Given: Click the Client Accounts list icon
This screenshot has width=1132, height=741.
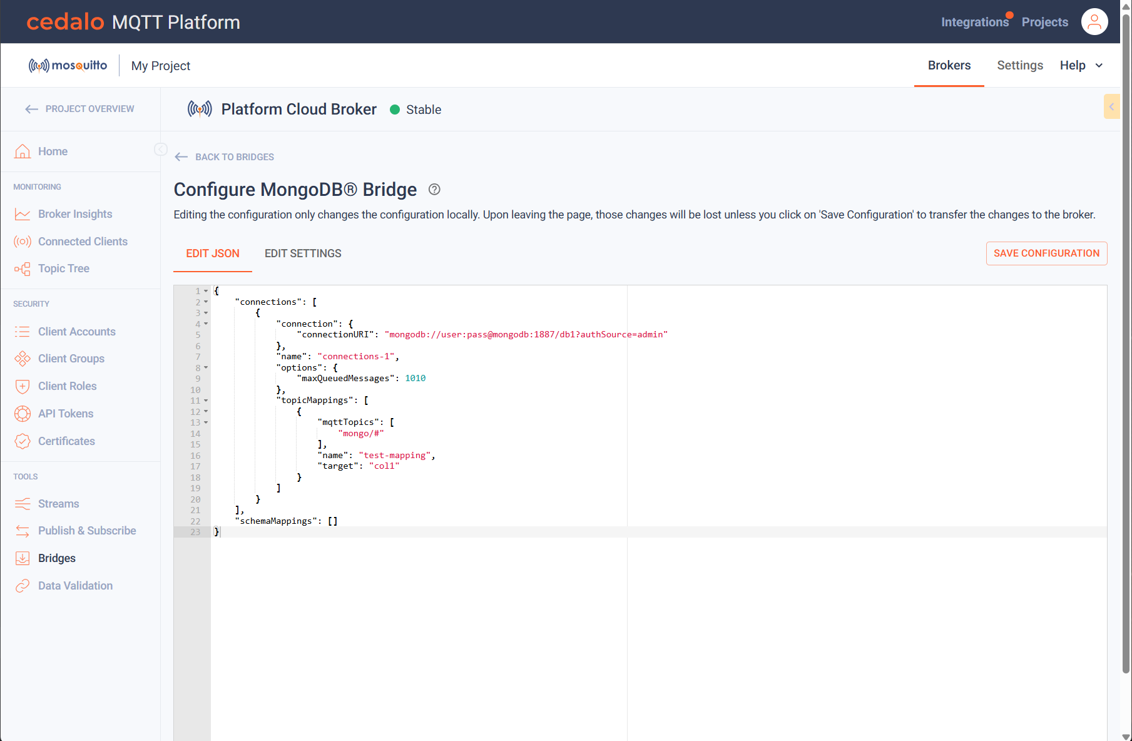Looking at the screenshot, I should (23, 332).
